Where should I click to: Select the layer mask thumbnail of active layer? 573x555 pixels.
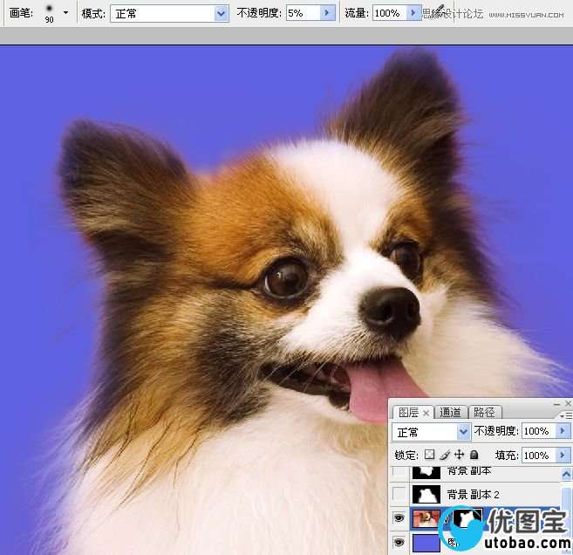click(x=467, y=518)
